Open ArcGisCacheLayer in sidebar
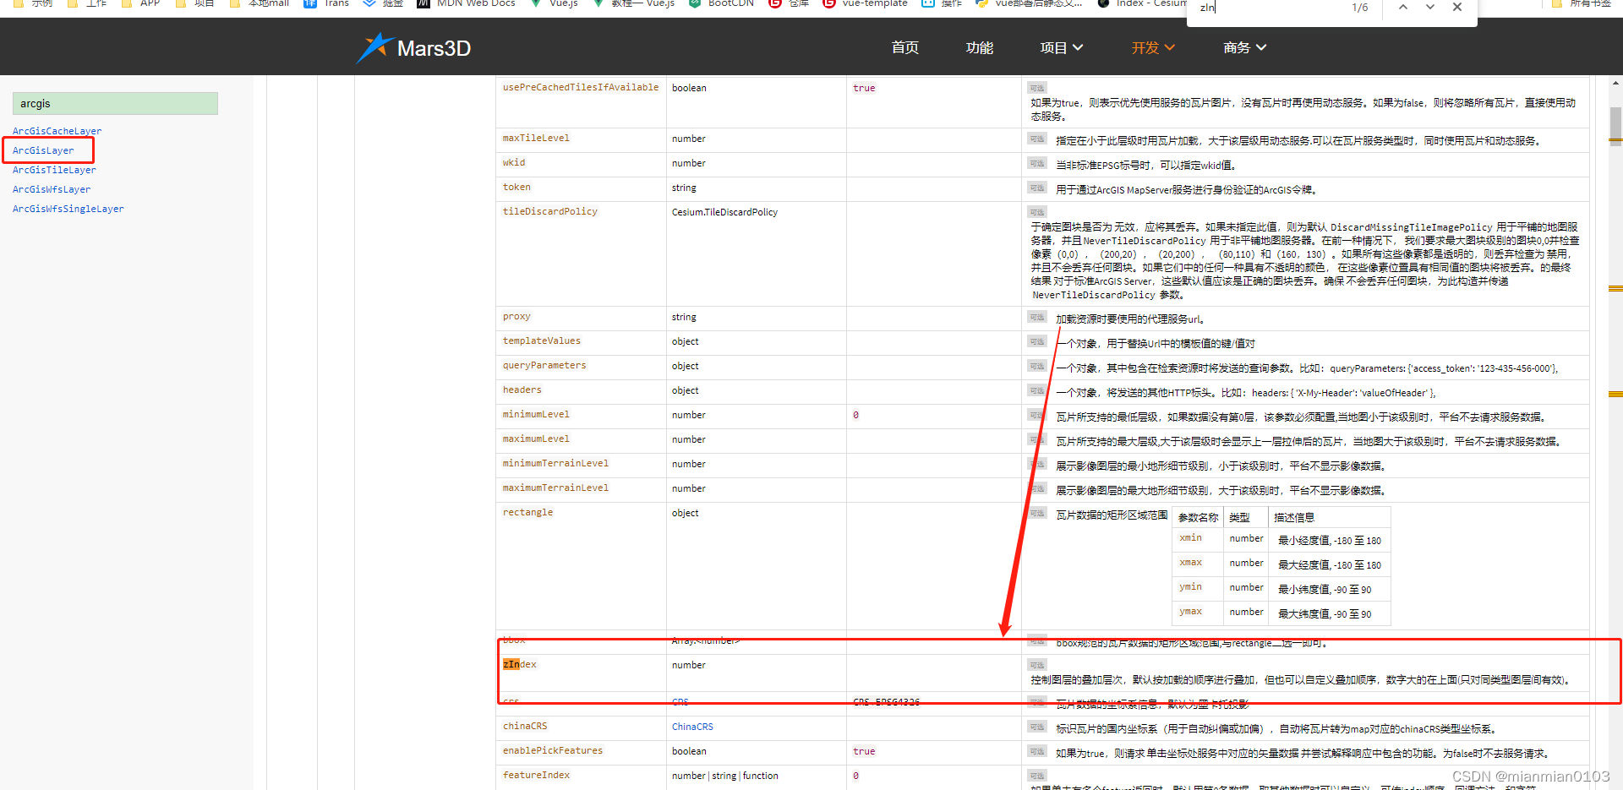 [57, 131]
